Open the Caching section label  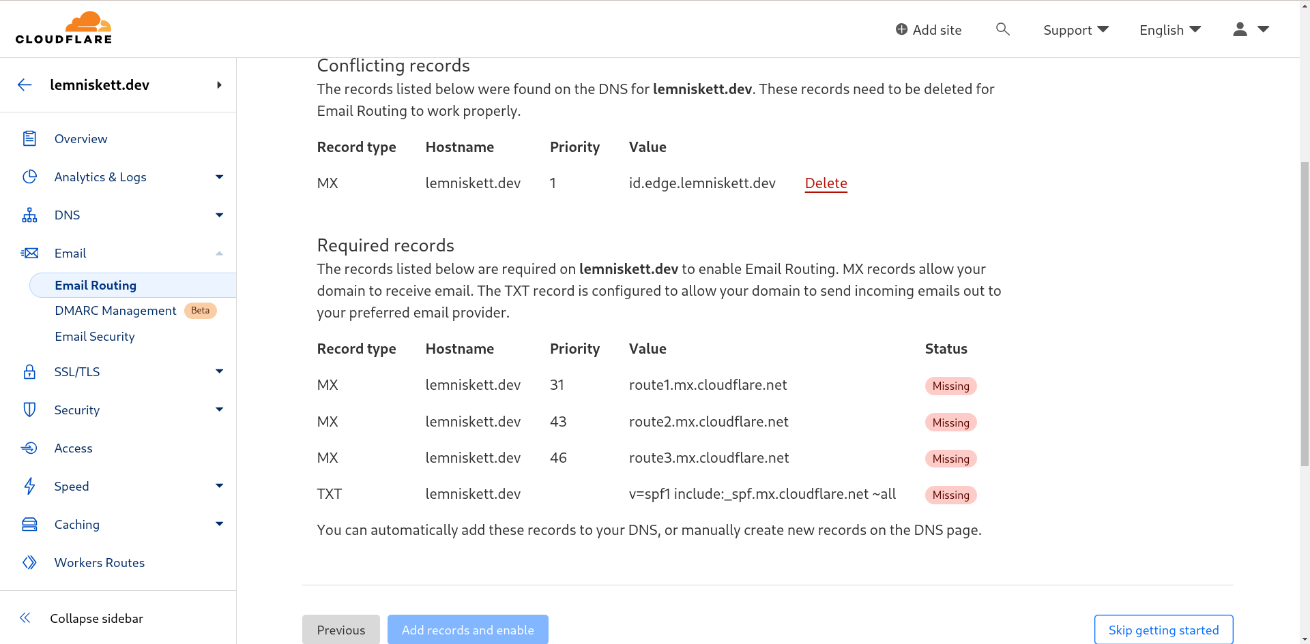pos(77,524)
